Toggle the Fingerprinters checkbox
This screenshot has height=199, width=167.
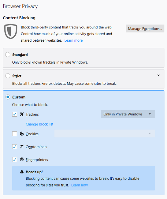tap(15, 160)
